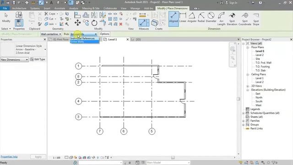Choose Entire Walls from the Pick list
The image size is (293, 165).
84,42
